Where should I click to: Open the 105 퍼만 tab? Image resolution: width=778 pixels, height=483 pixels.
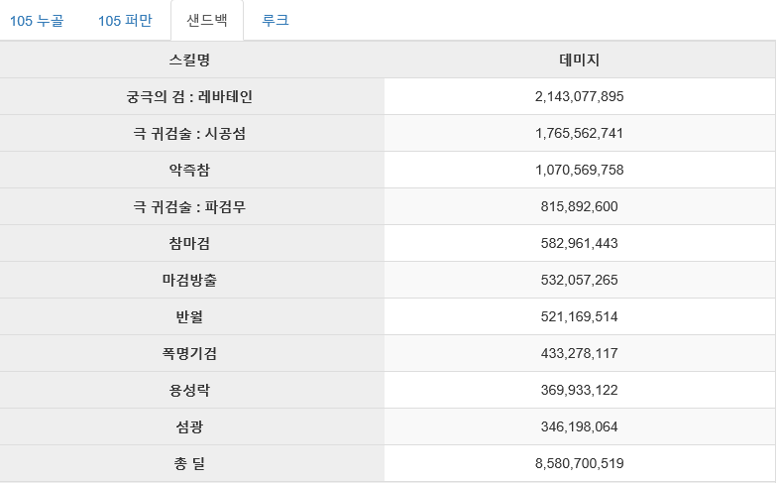point(125,21)
